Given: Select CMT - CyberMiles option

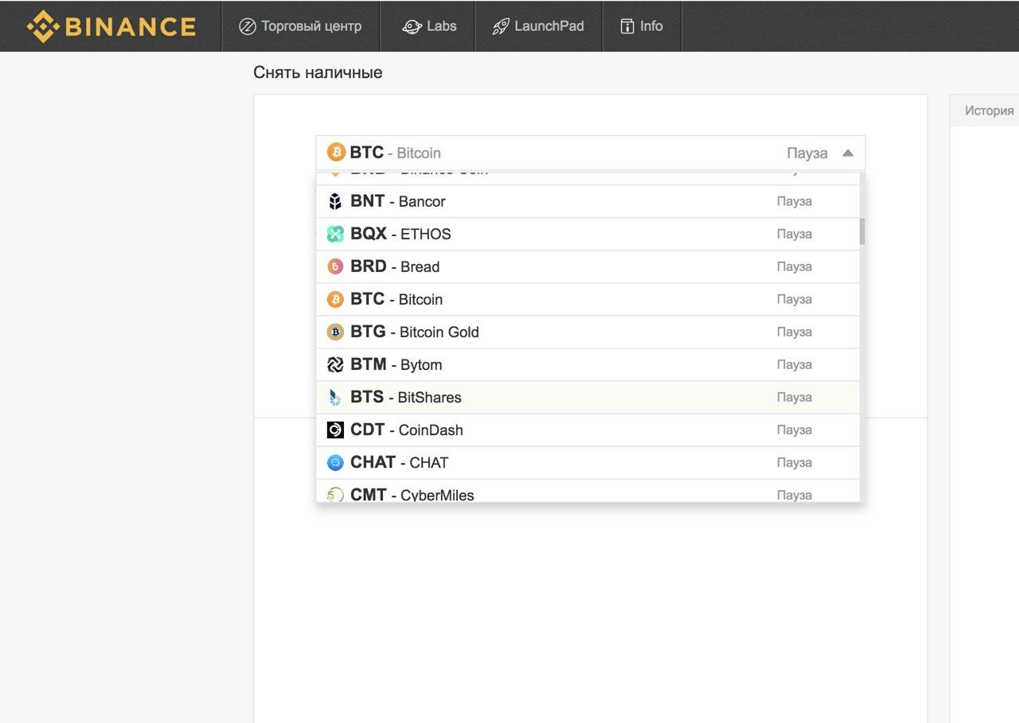Looking at the screenshot, I should coord(588,492).
